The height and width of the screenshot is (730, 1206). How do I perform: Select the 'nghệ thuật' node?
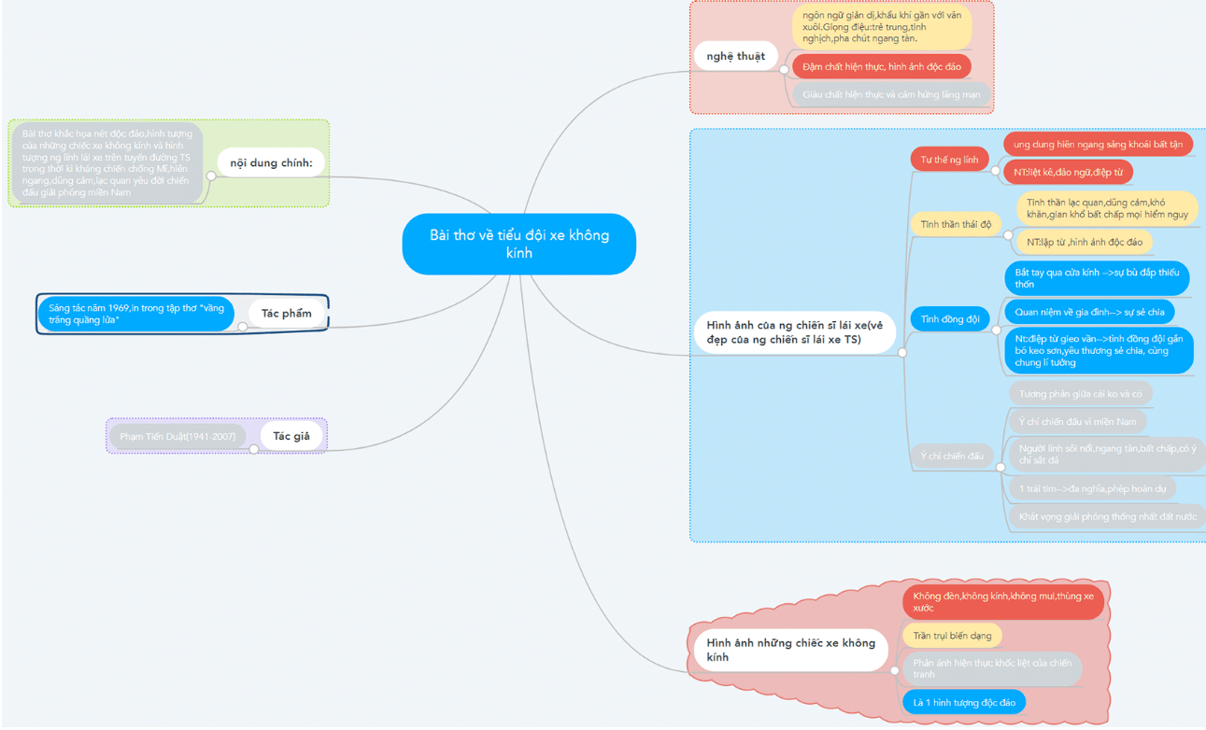click(736, 56)
